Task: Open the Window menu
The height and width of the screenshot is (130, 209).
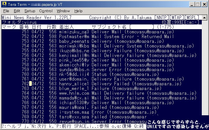Action: pos(63,11)
